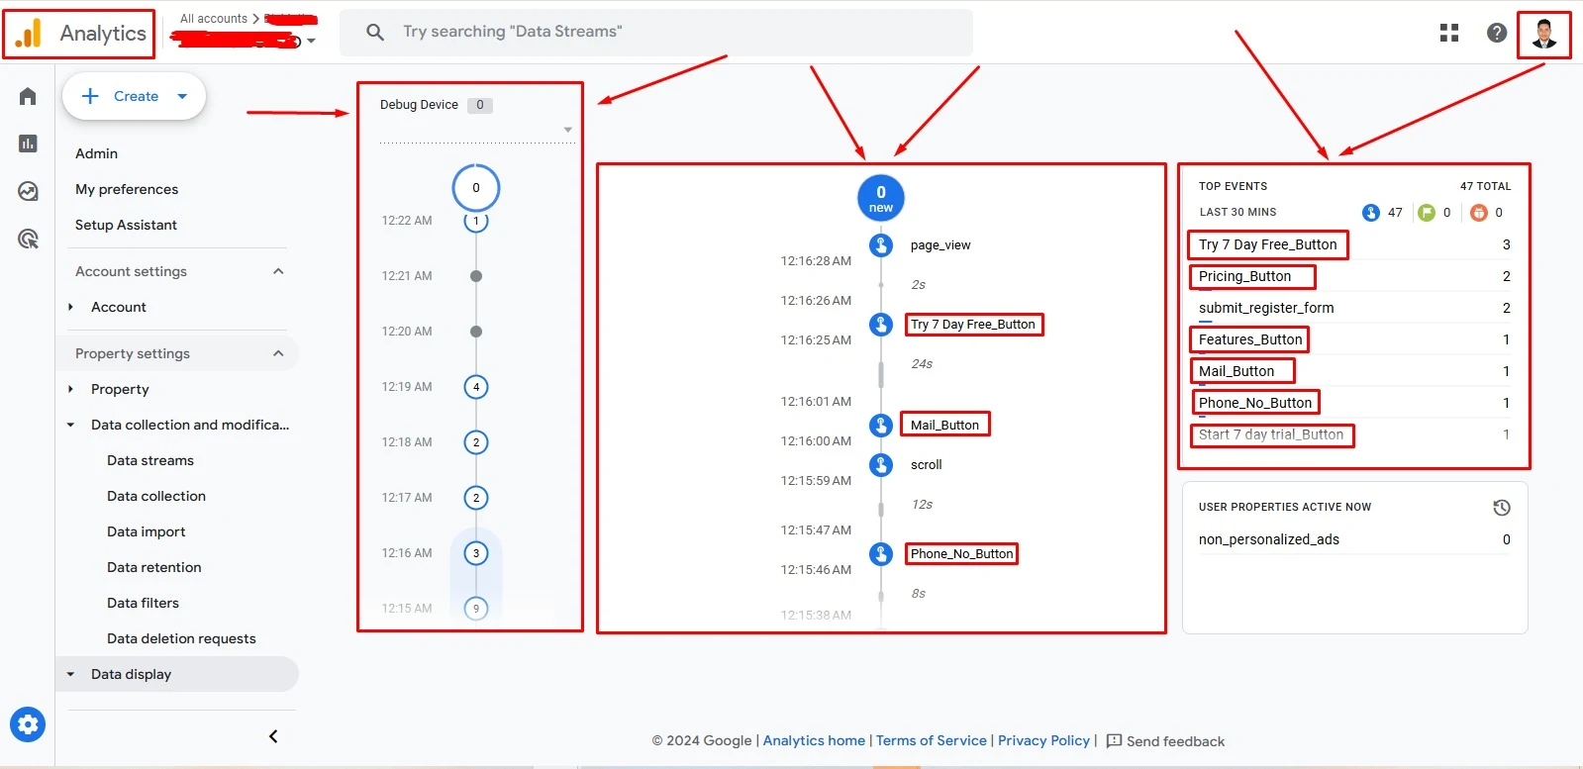The image size is (1583, 769).
Task: Expand the Property tree item
Action: tap(70, 390)
